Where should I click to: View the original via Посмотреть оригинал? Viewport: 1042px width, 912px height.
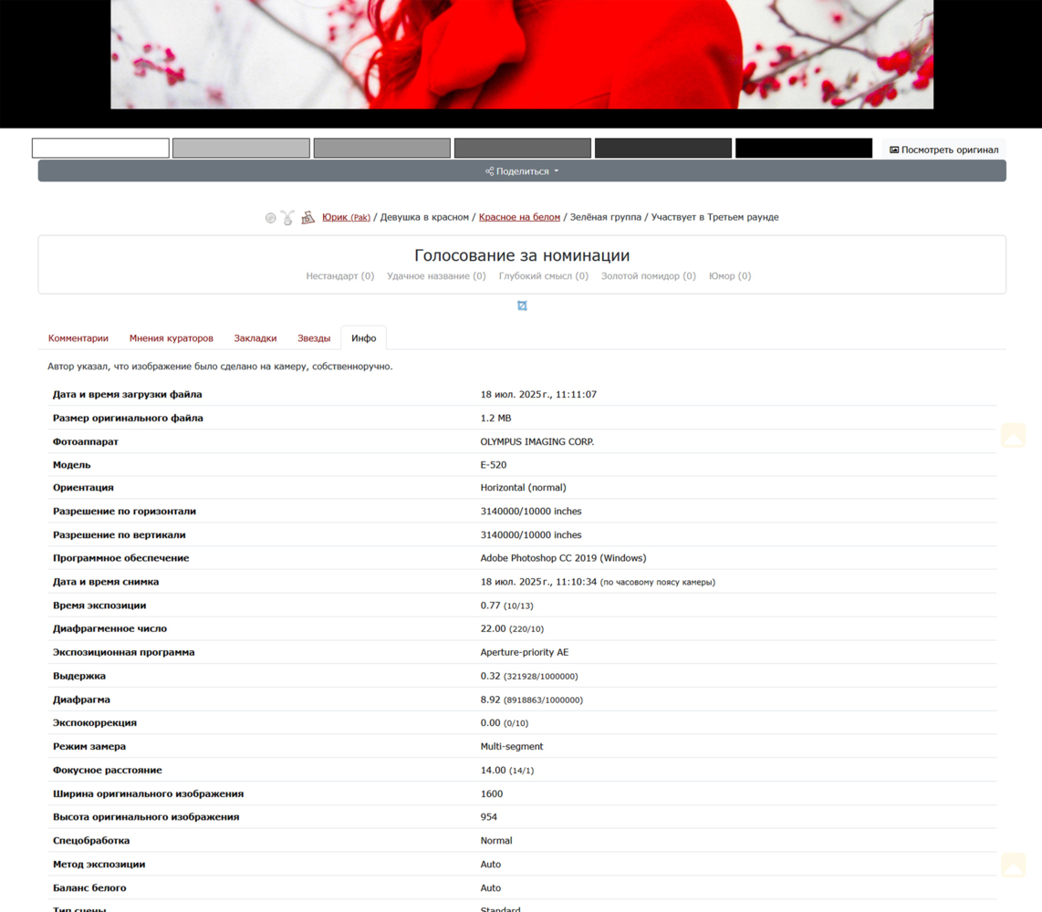click(943, 150)
